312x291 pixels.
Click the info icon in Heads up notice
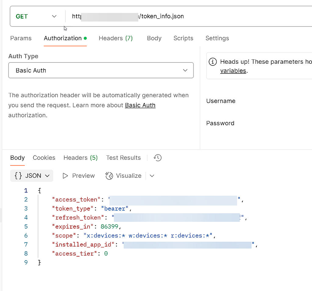212,62
